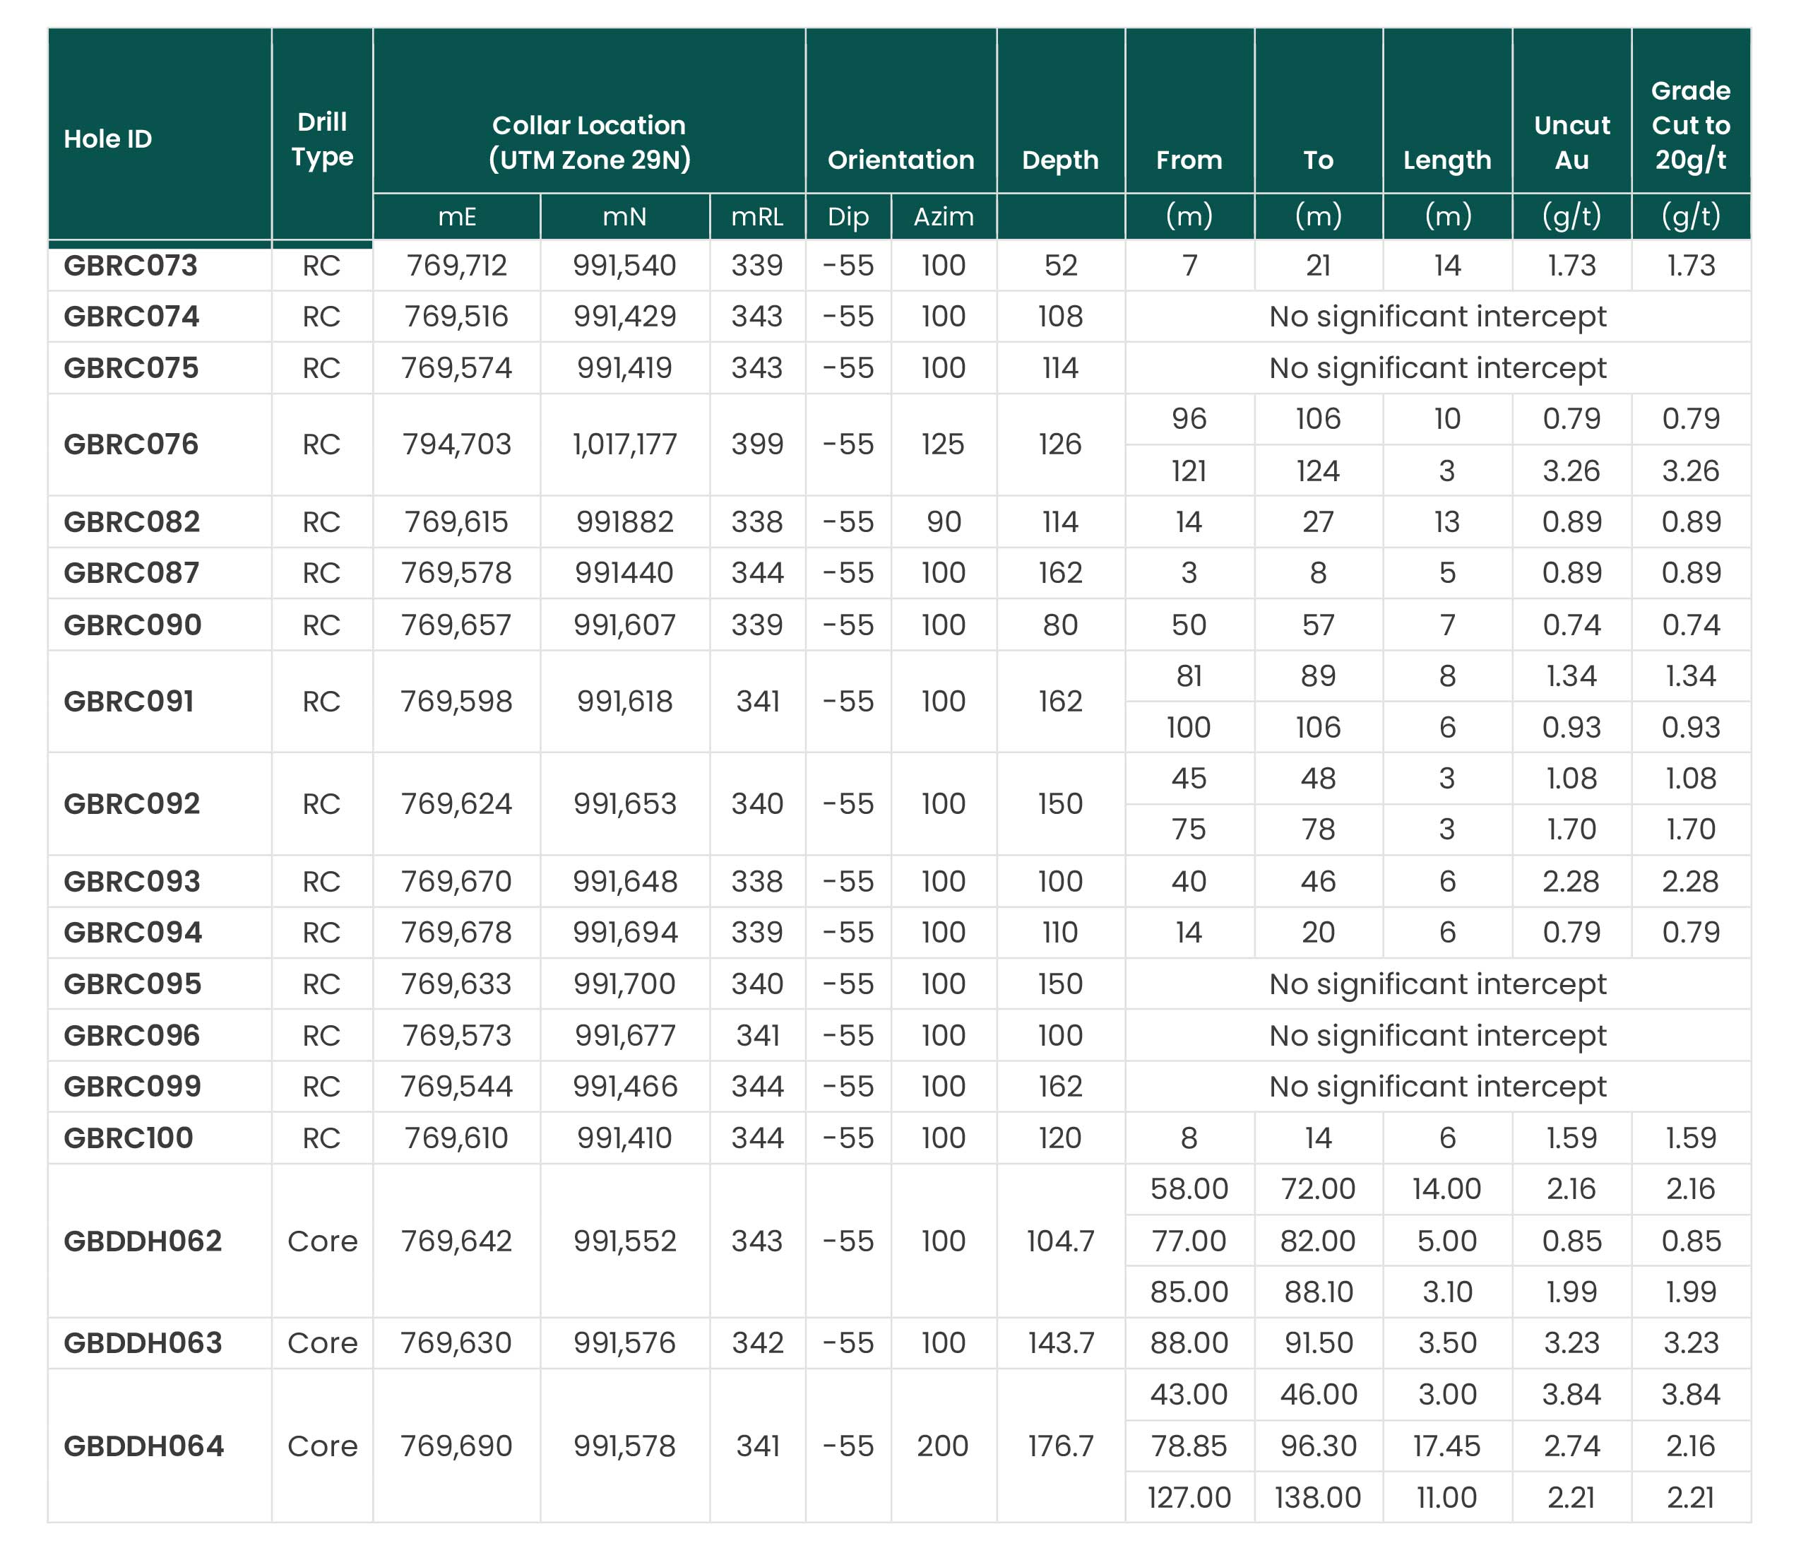The image size is (1801, 1565).
Task: Select hole ID GBRC073
Action: click(x=131, y=266)
